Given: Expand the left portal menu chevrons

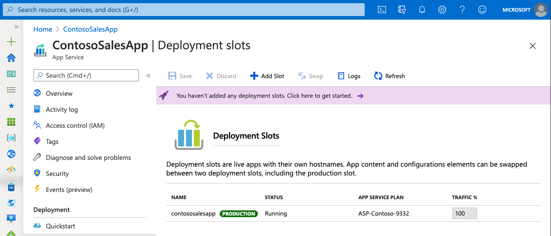Looking at the screenshot, I should click(x=16, y=26).
